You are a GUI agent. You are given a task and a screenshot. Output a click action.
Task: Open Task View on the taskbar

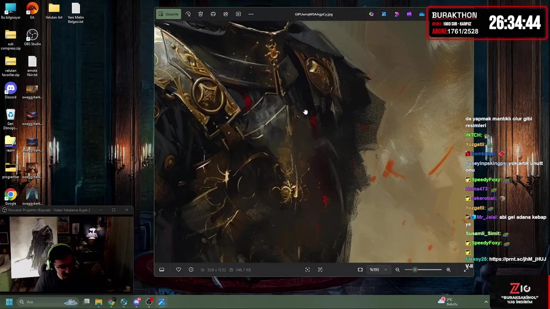coord(86,302)
